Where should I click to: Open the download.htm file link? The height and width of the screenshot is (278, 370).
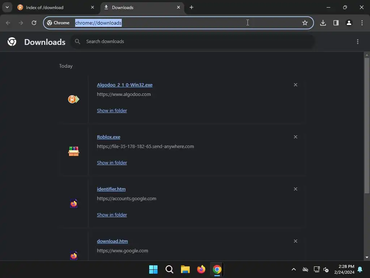(112, 241)
